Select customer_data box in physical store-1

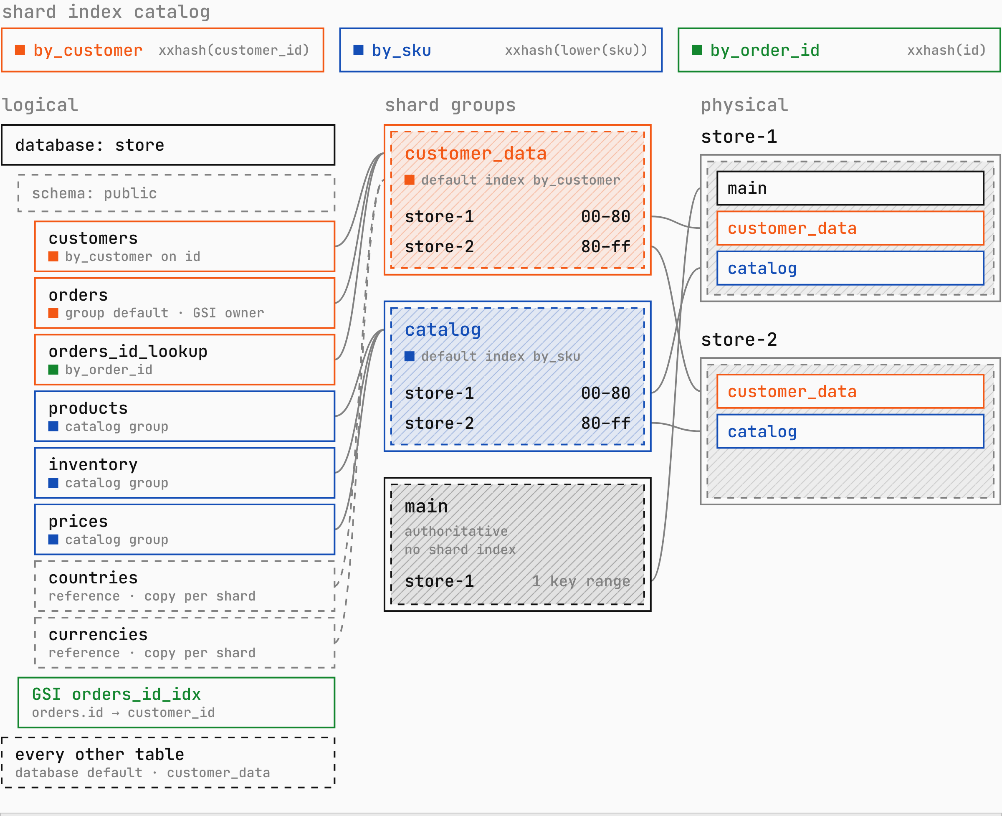click(850, 228)
